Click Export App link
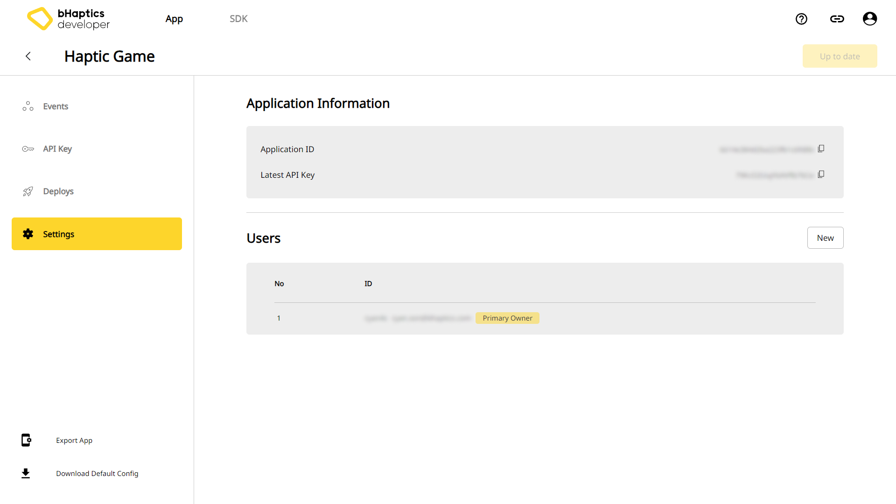 [x=74, y=440]
